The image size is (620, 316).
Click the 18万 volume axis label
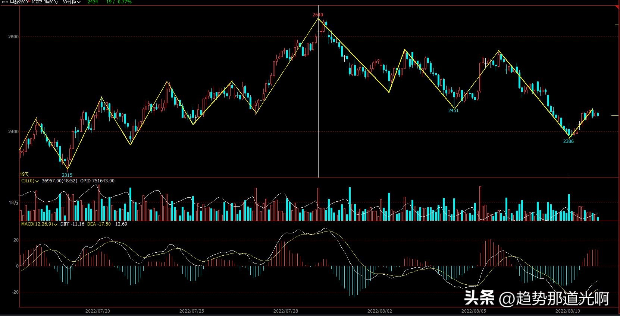point(14,203)
